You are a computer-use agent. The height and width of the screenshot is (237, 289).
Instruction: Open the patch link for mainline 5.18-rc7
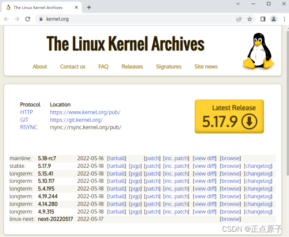coord(152,158)
